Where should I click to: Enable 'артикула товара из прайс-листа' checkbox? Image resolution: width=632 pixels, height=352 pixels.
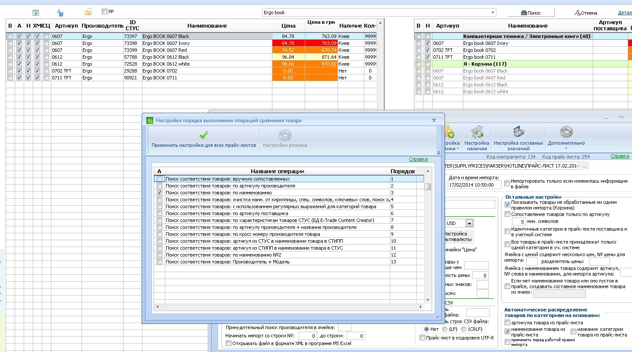[507, 323]
